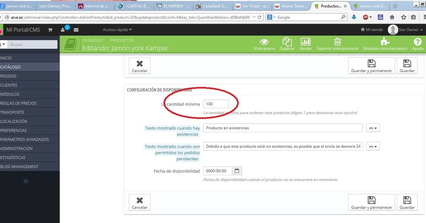The width and height of the screenshot is (426, 223).
Task: Open ESTADÍSTICAS sidebar menu
Action: [29, 157]
